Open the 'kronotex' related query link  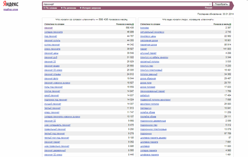click(145, 28)
